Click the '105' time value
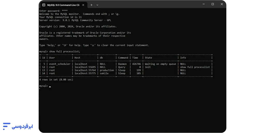 [139, 73]
